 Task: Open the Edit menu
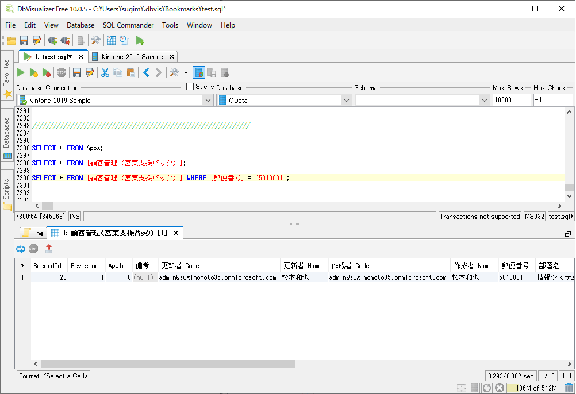[30, 25]
